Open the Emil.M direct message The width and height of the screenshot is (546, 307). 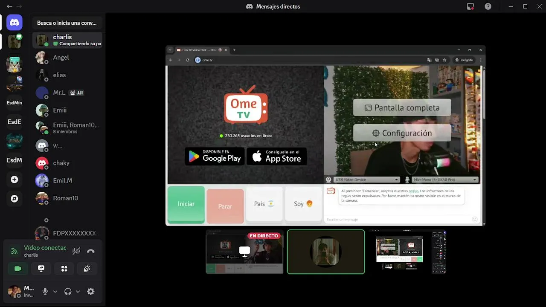tap(67, 180)
